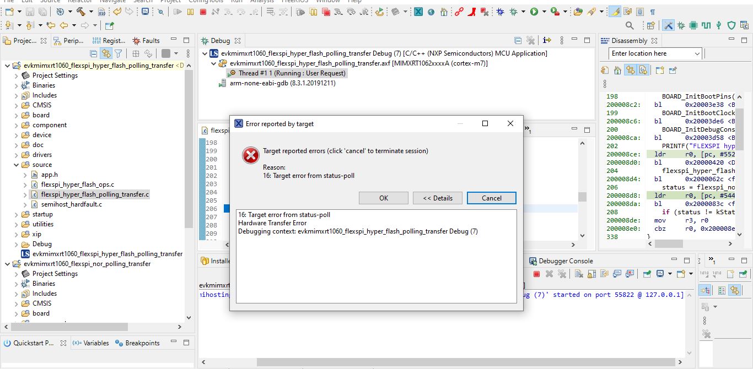Click the Instruction Stepping Mode icon in Debug view
This screenshot has width=753, height=369.
click(x=546, y=40)
